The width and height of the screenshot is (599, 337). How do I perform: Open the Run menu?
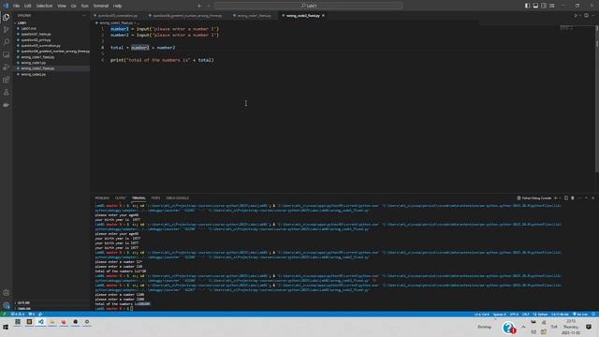pyautogui.click(x=85, y=6)
